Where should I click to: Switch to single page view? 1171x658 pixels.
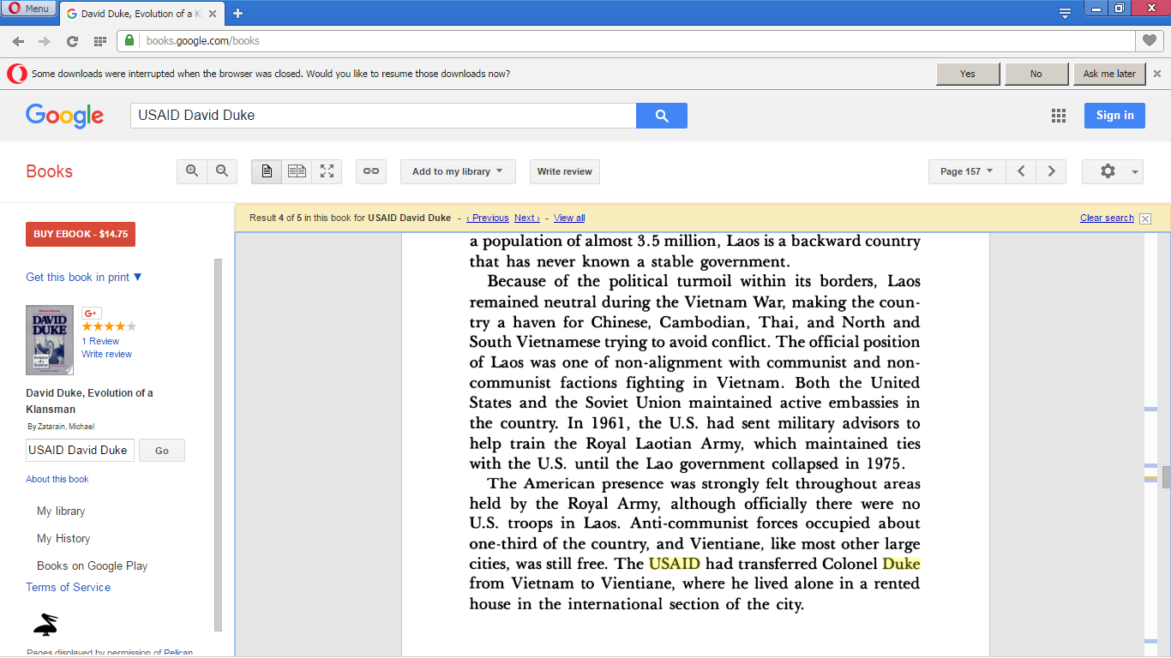(x=267, y=171)
